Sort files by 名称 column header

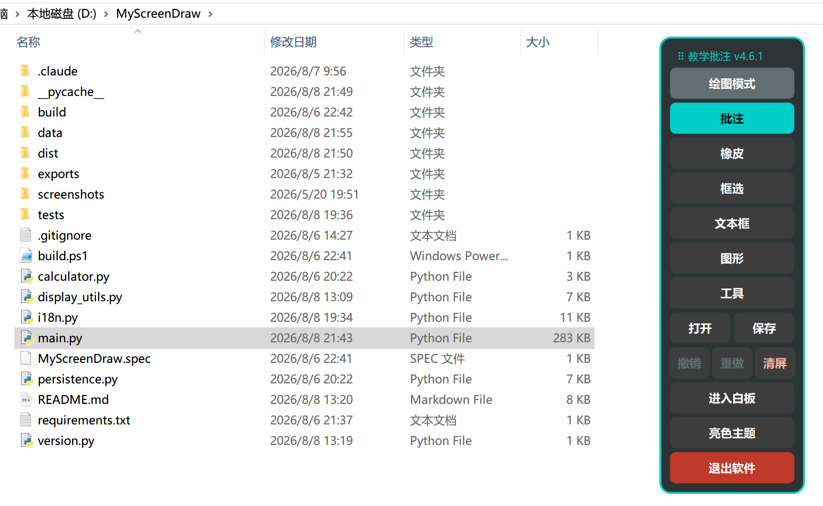coord(28,42)
